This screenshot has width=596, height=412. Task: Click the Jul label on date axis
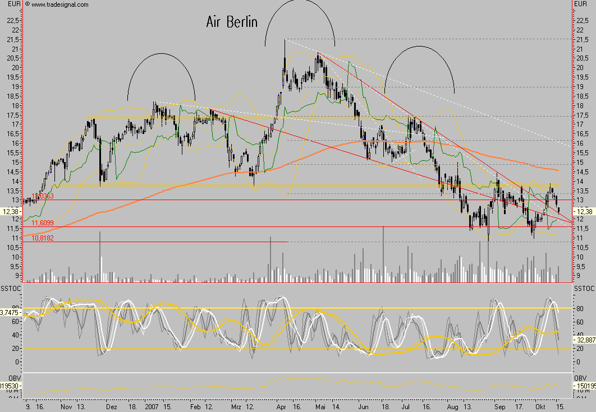pos(407,406)
